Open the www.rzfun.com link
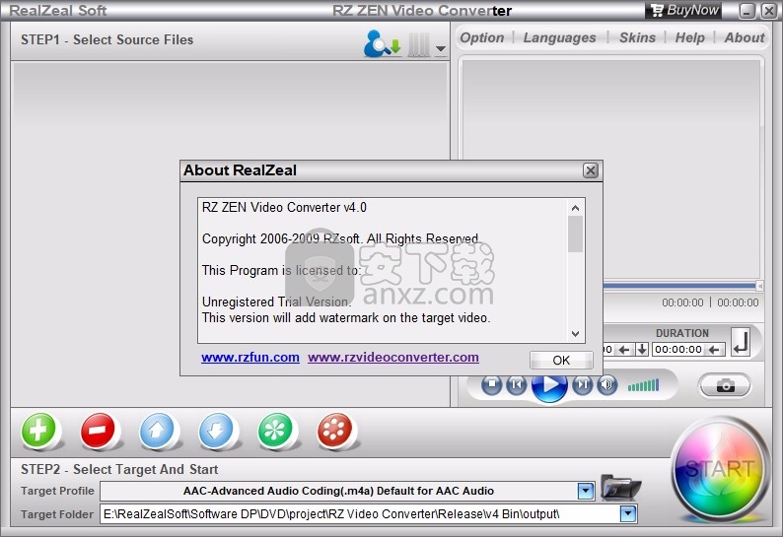 [x=250, y=358]
